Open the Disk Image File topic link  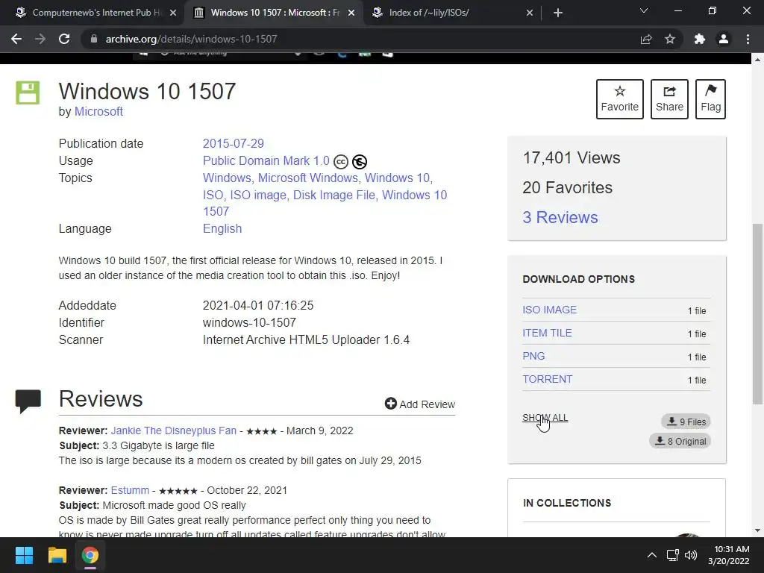[334, 195]
